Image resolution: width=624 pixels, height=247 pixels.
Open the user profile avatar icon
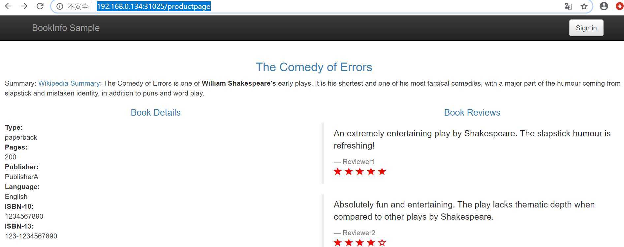pos(604,6)
